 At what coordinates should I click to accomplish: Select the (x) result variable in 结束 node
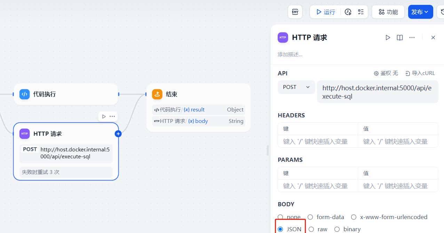pyautogui.click(x=194, y=109)
